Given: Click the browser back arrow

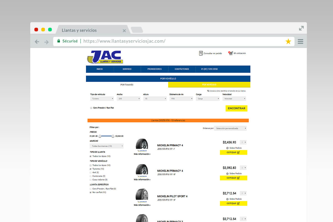Looking at the screenshot, I should [37, 42].
